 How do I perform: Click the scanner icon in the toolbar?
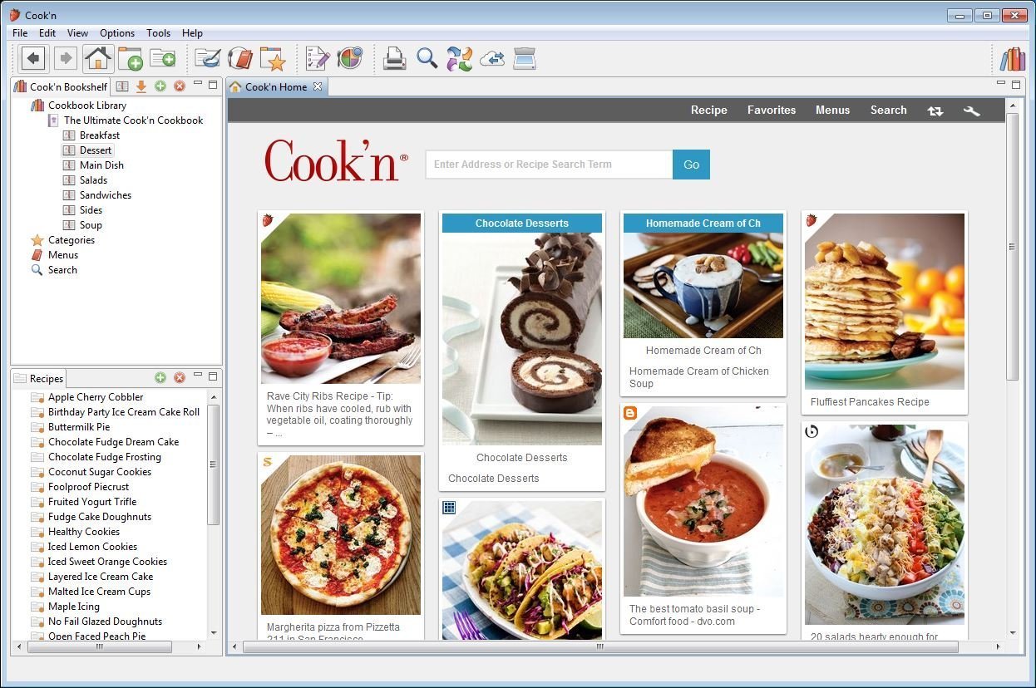click(525, 58)
